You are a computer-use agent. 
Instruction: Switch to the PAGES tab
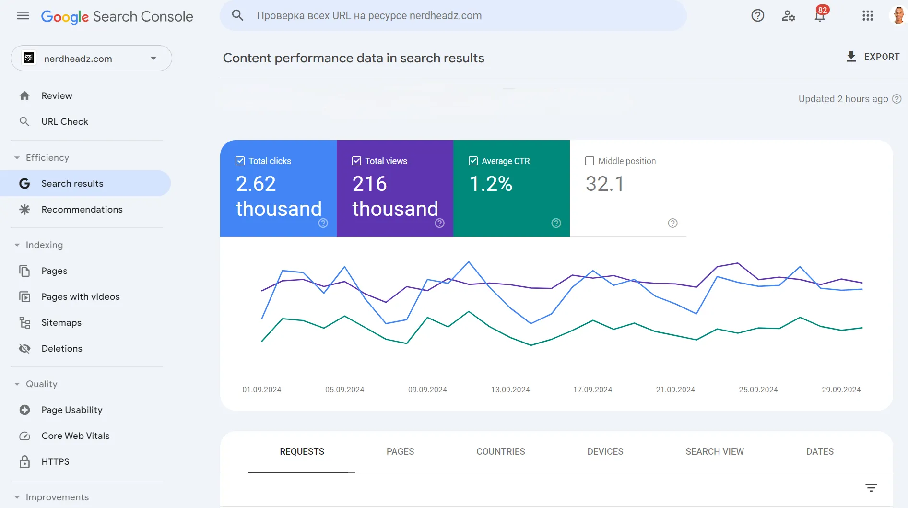tap(400, 451)
